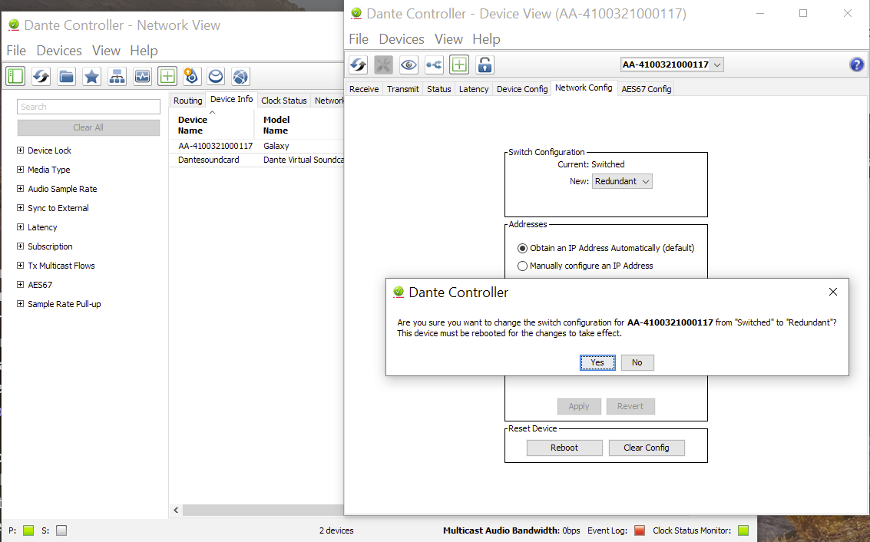Sort by the Device Name column header

[x=211, y=125]
